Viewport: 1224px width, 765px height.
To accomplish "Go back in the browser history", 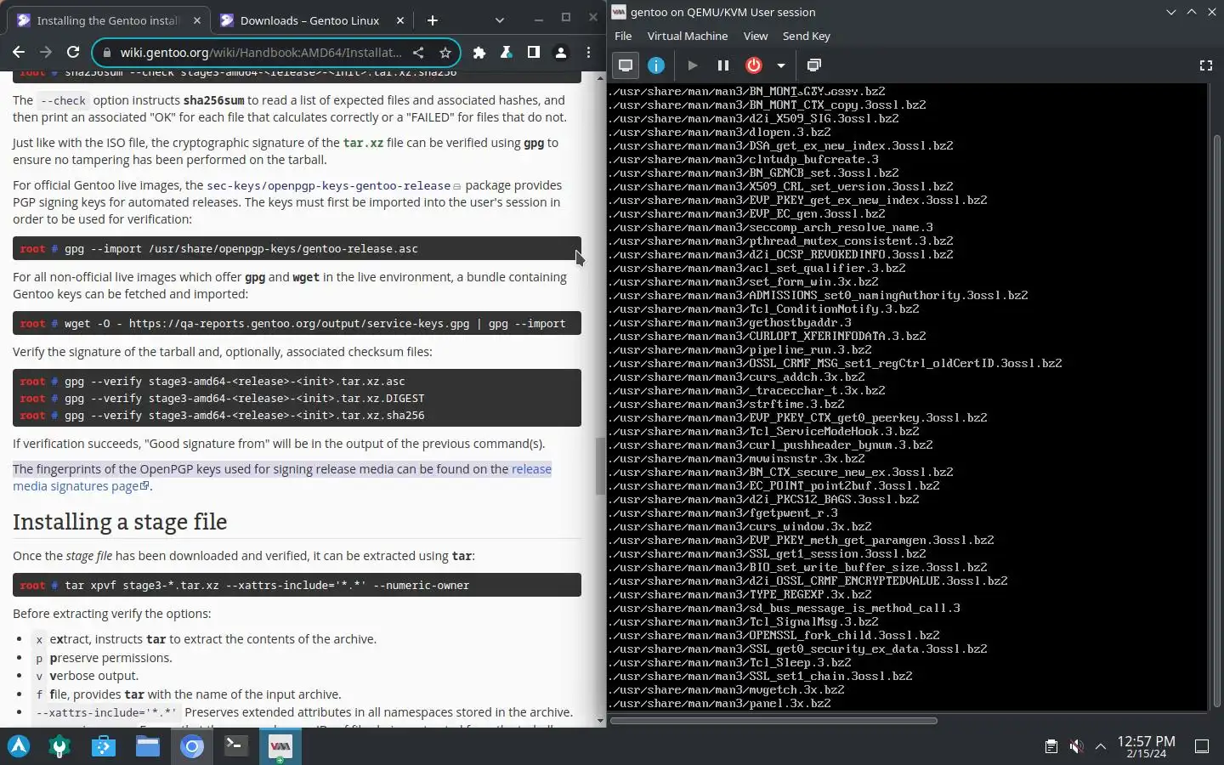I will (19, 53).
